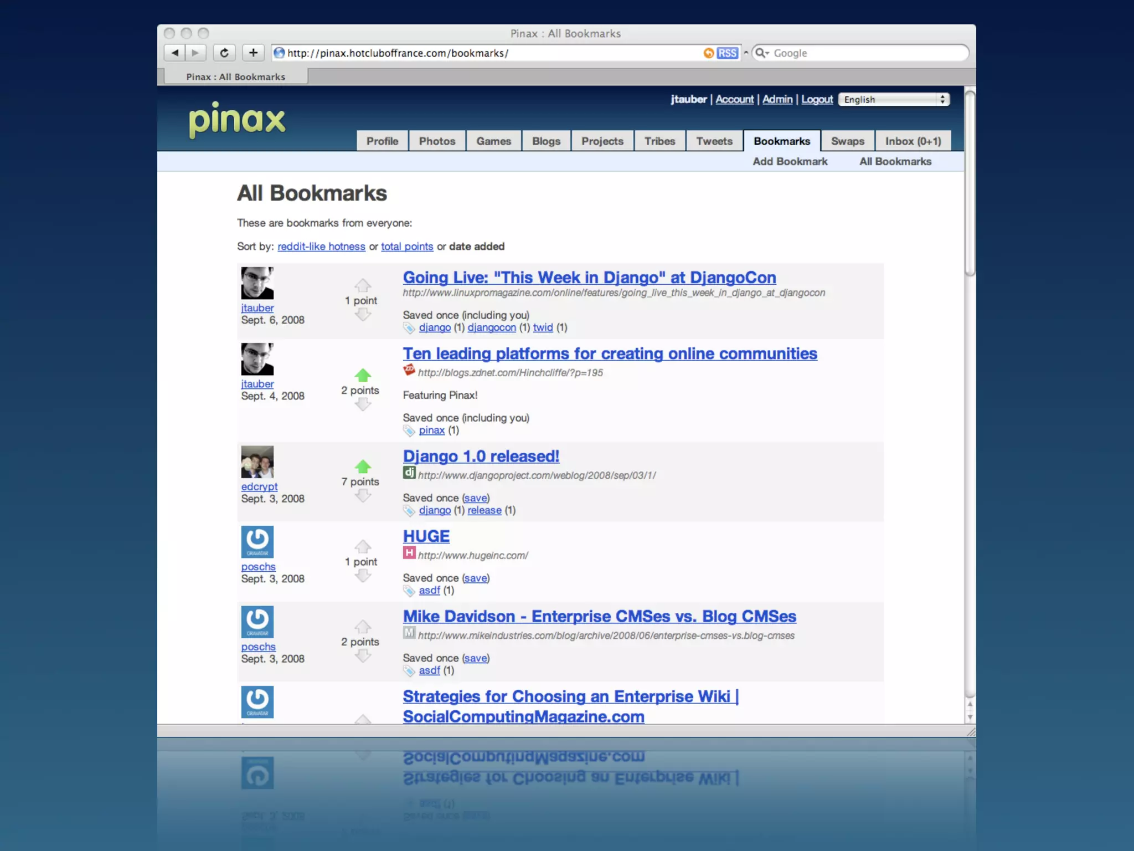Click the RSS feed icon in address bar

click(726, 53)
